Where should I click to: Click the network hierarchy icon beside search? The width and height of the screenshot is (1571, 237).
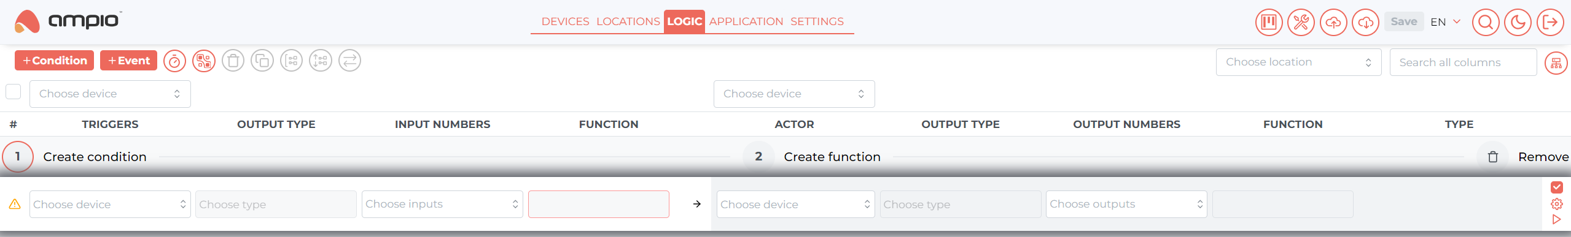[x=1556, y=63]
